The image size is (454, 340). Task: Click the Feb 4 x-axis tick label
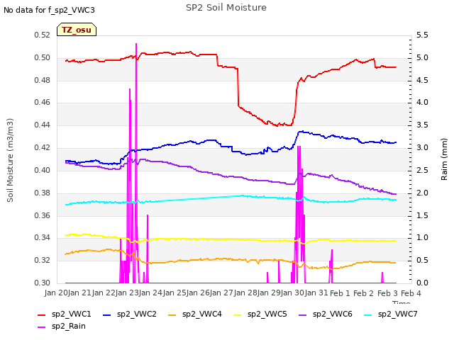pyautogui.click(x=411, y=293)
